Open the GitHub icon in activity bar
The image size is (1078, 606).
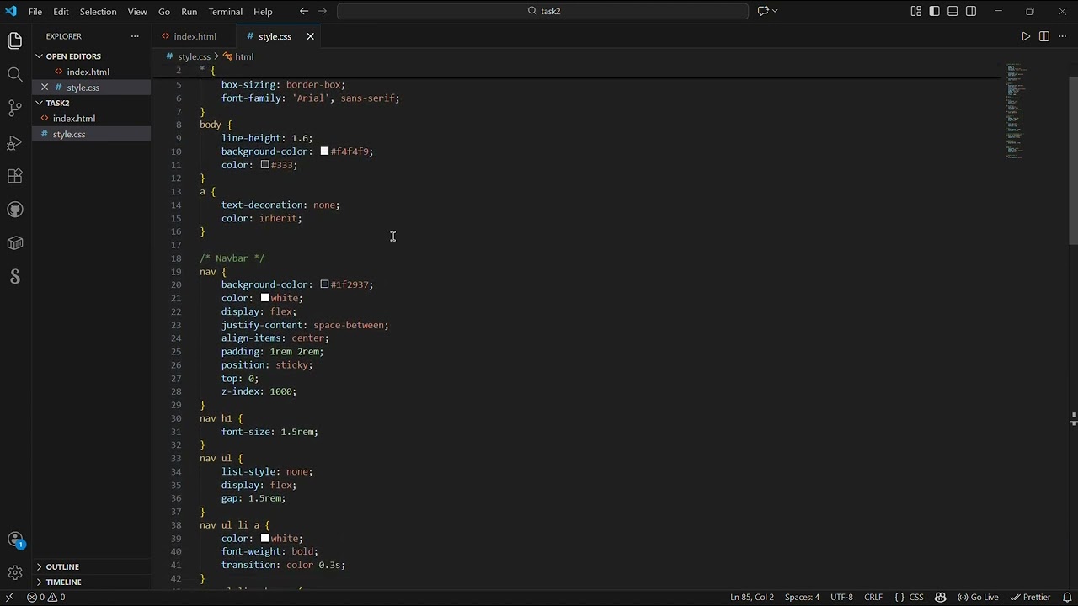(x=14, y=210)
